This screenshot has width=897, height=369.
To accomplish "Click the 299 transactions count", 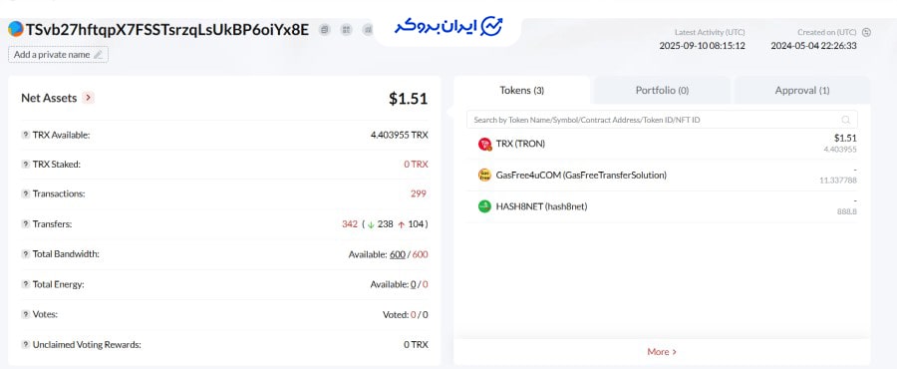I will [419, 193].
